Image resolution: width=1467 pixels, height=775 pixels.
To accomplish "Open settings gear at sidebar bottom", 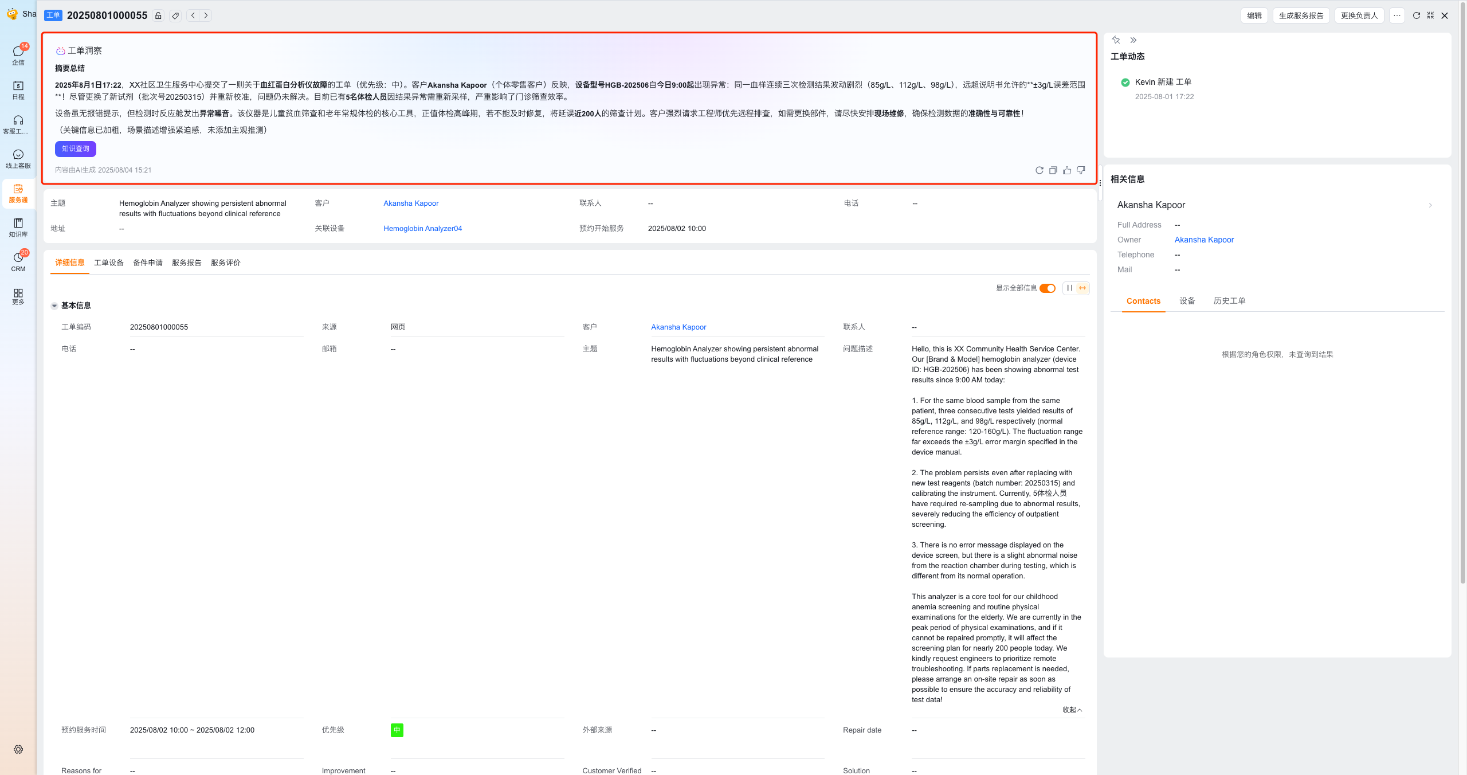I will click(18, 749).
